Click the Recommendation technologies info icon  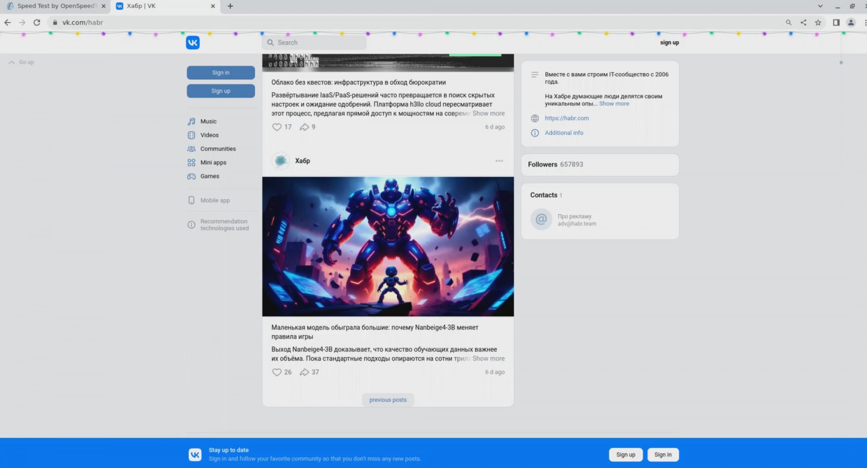(x=191, y=225)
